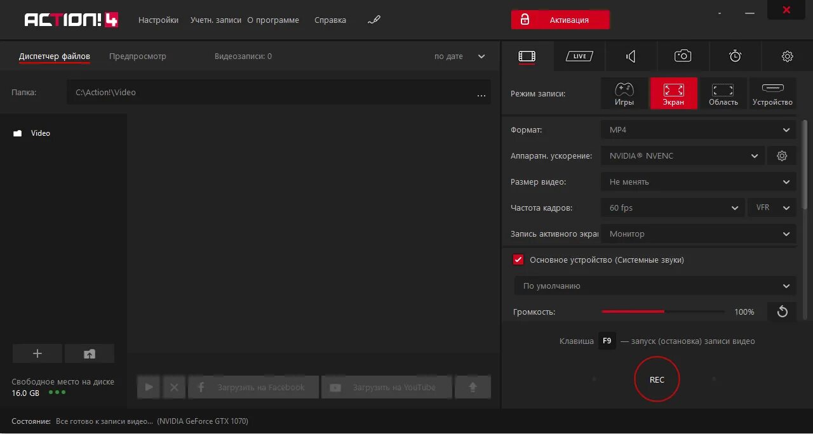Click the Видеозаписи: 0 counter text
The width and height of the screenshot is (813, 434).
(243, 56)
